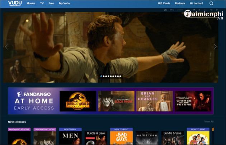Click Fandango At Home label above Black Phone poster
This screenshot has height=145, width=226.
coord(45,129)
